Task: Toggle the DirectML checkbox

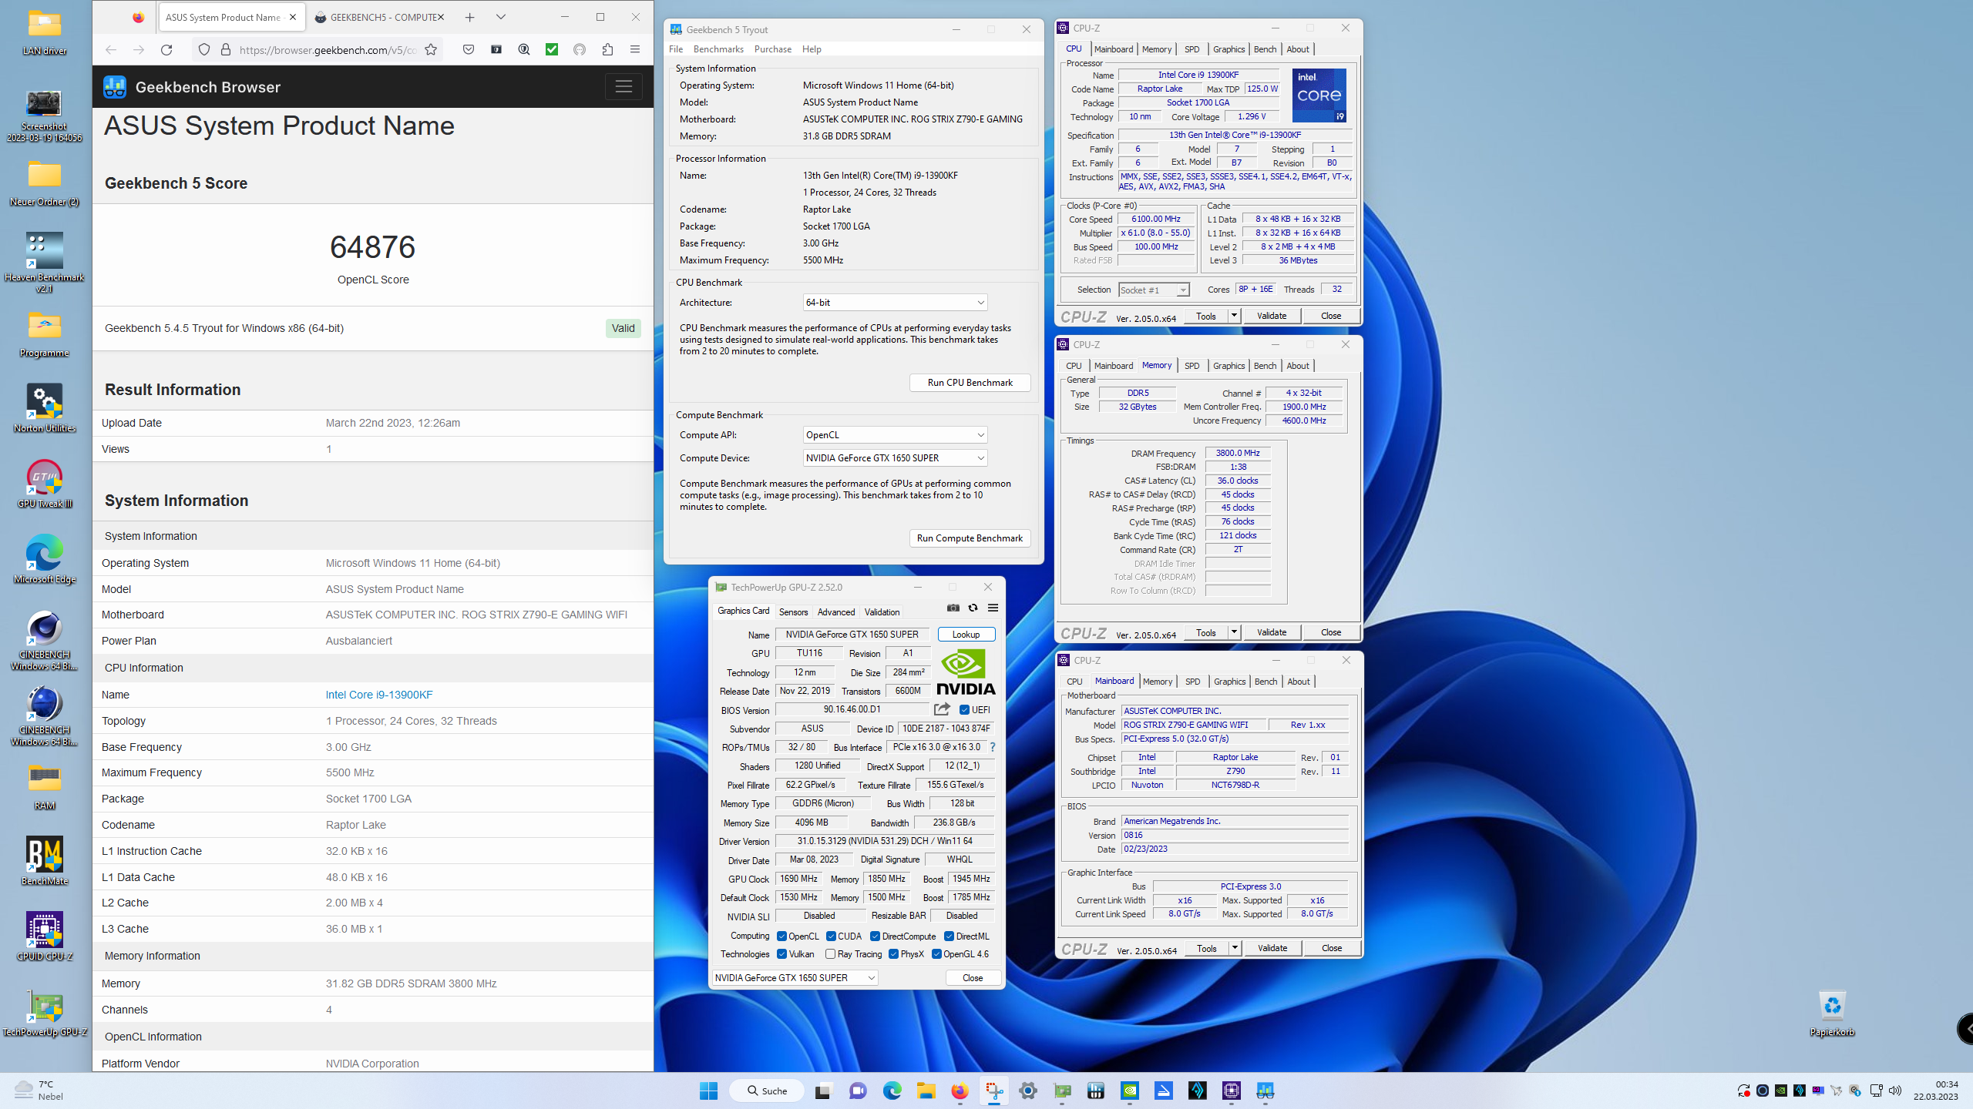Action: (949, 936)
